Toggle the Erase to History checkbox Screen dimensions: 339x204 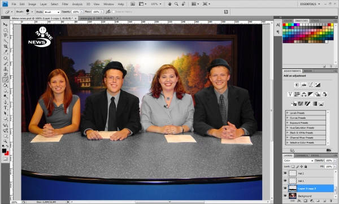click(x=114, y=12)
